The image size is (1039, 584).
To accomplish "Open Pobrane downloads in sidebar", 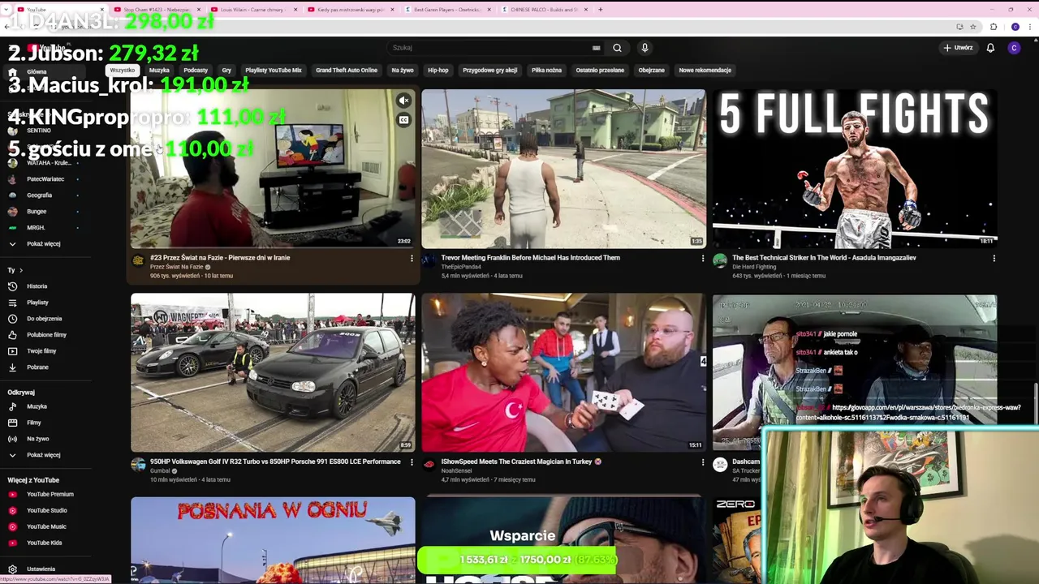I will [37, 367].
